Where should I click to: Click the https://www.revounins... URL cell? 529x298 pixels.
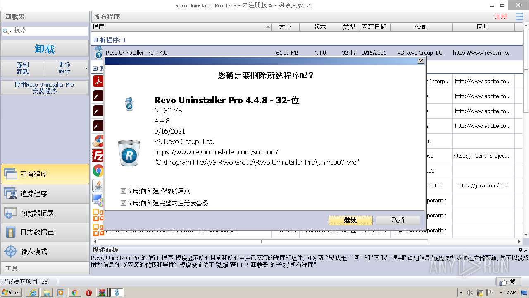(483, 53)
